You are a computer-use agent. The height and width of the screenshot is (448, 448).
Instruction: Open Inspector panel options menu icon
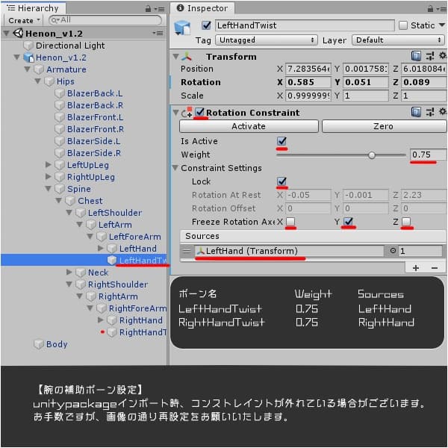(x=442, y=9)
